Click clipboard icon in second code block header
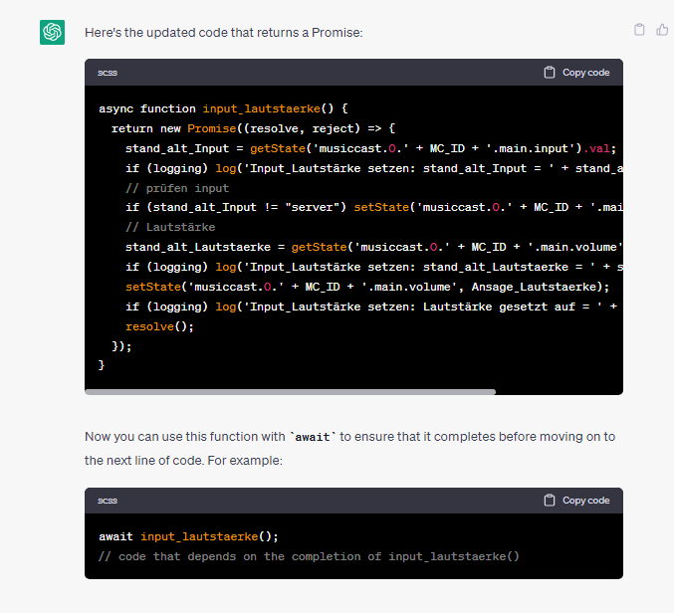Image resolution: width=674 pixels, height=613 pixels. [x=550, y=500]
